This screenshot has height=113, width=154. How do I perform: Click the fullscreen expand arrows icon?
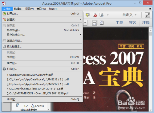point(148,15)
